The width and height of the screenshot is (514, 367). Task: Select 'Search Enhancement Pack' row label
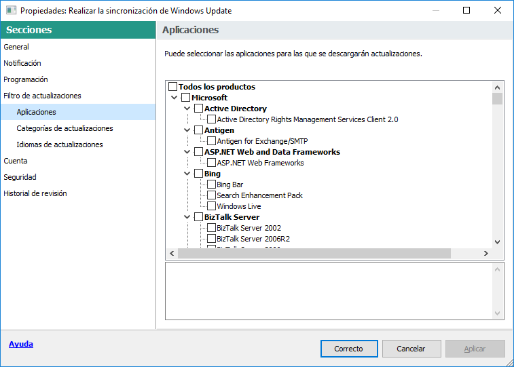(x=259, y=195)
